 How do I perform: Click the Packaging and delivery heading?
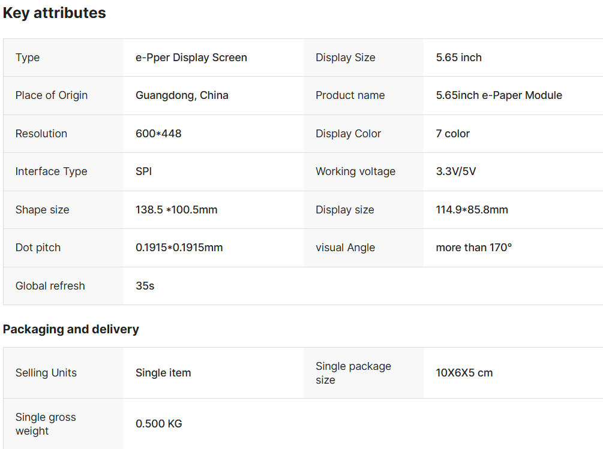(71, 329)
